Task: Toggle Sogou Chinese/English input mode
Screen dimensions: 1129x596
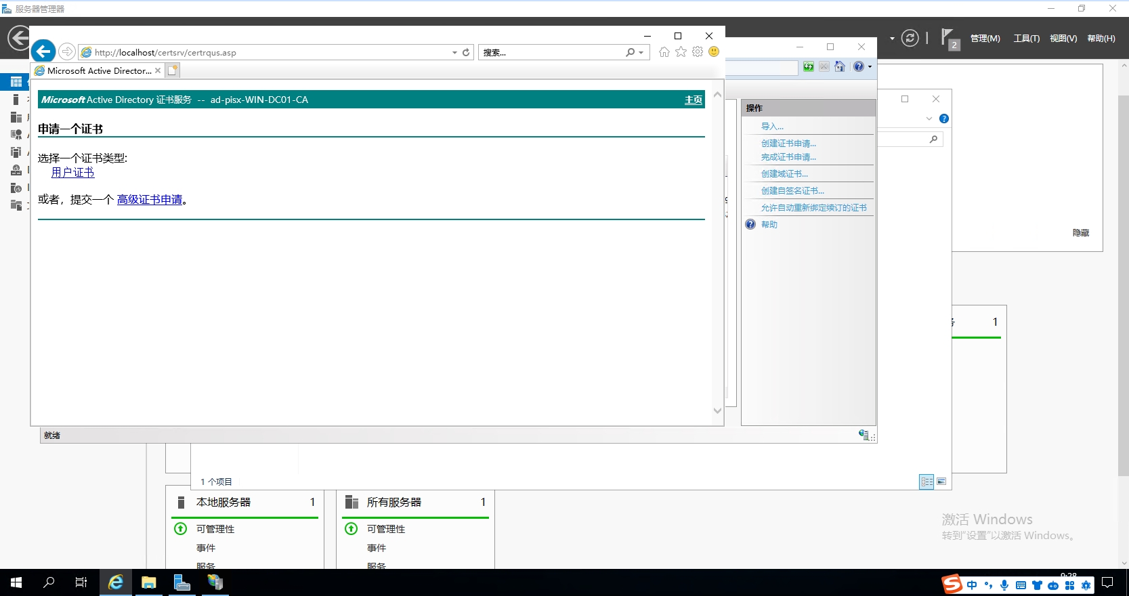Action: (x=972, y=585)
